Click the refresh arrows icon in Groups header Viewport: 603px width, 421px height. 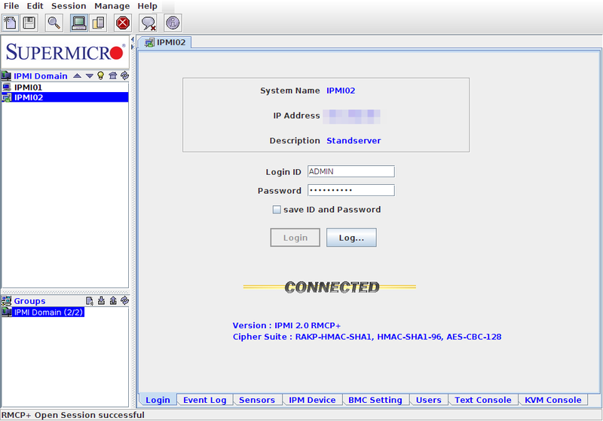[124, 301]
